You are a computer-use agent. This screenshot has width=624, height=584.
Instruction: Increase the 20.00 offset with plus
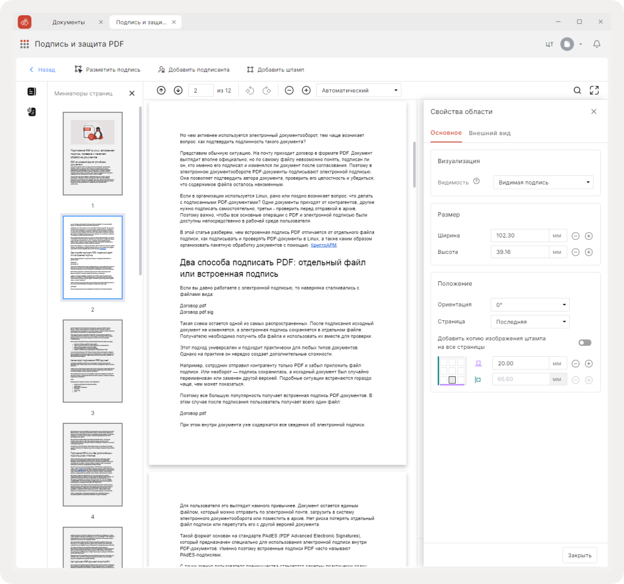589,364
